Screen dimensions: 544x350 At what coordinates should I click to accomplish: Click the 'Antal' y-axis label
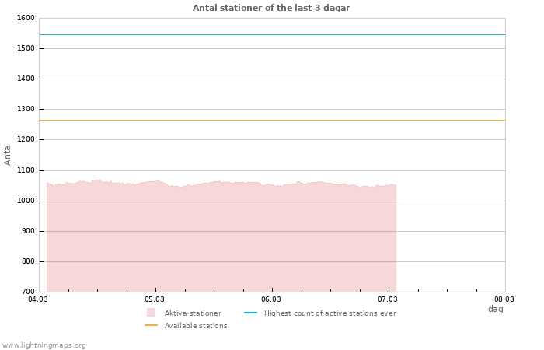(x=8, y=154)
